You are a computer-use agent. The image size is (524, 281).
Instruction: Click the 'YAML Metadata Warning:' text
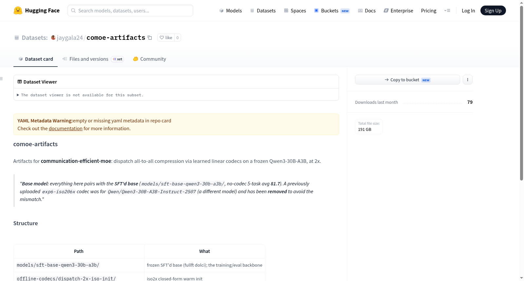pyautogui.click(x=45, y=121)
